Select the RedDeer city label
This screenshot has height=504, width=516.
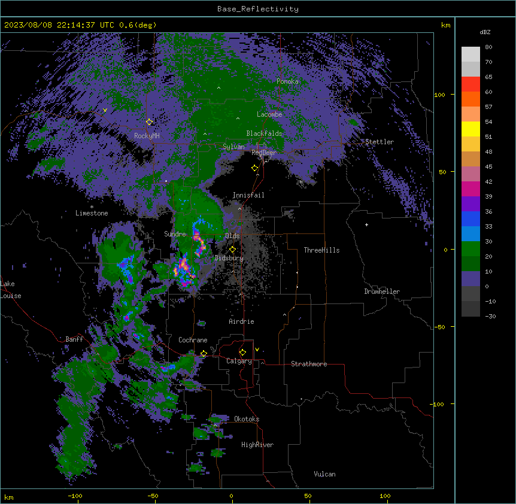(x=264, y=152)
